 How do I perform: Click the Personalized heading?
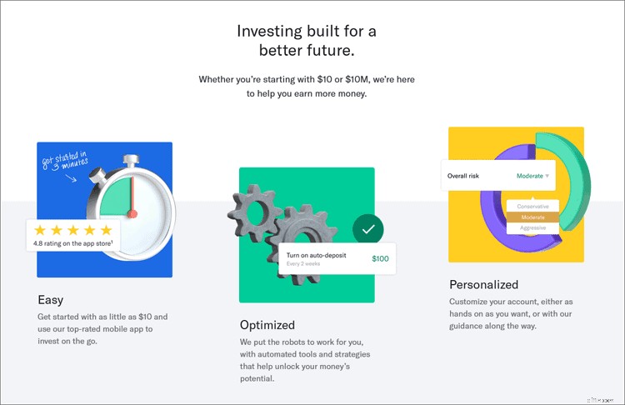point(484,285)
